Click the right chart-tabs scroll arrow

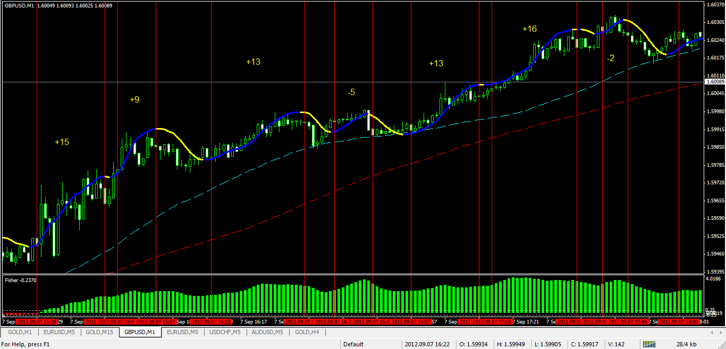[721, 332]
